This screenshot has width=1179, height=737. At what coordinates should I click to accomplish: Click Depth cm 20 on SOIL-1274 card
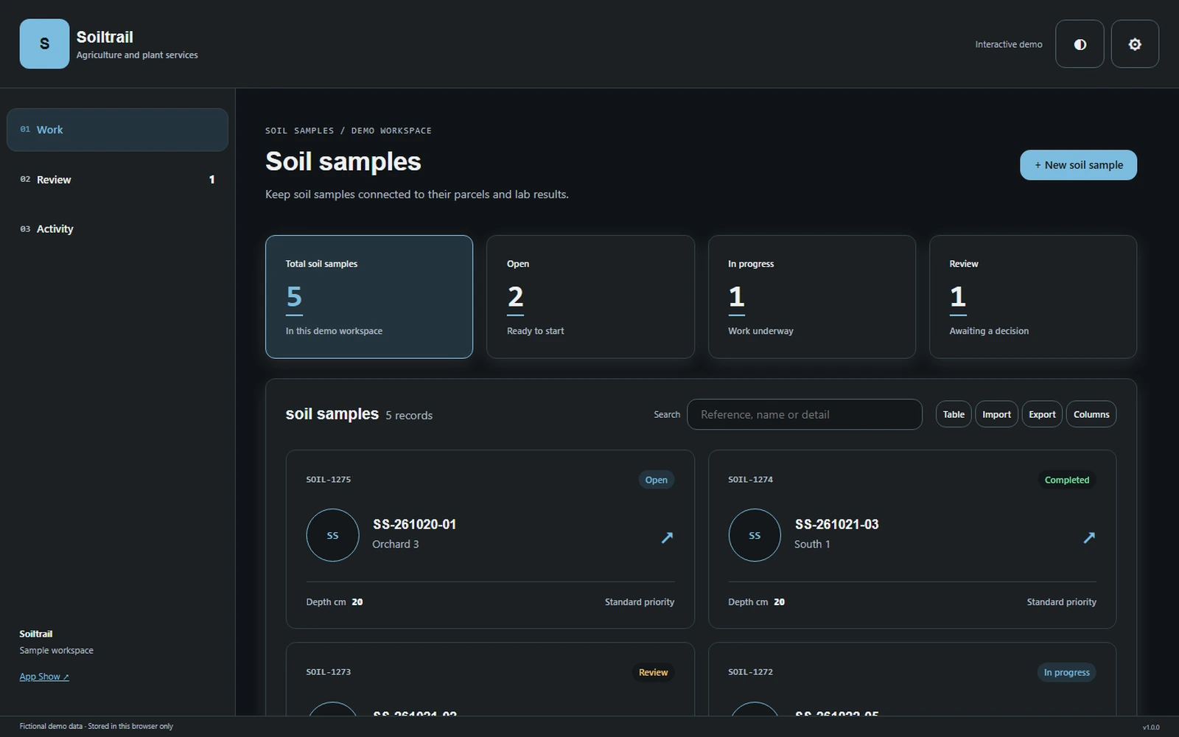756,602
